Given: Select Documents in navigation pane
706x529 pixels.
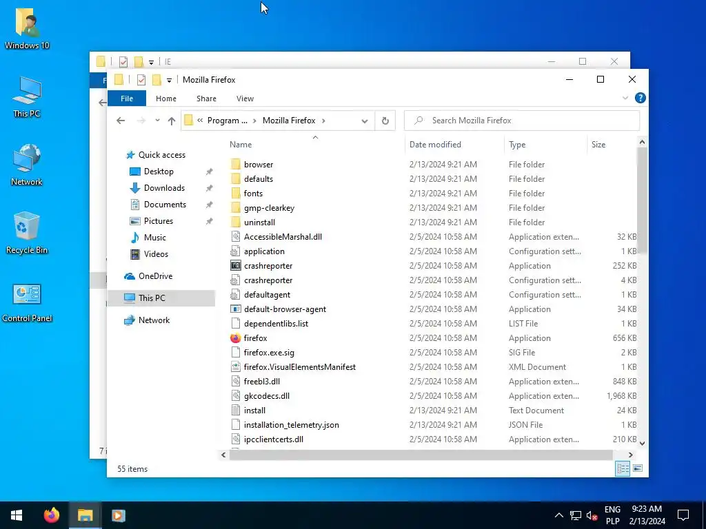Looking at the screenshot, I should tap(165, 205).
